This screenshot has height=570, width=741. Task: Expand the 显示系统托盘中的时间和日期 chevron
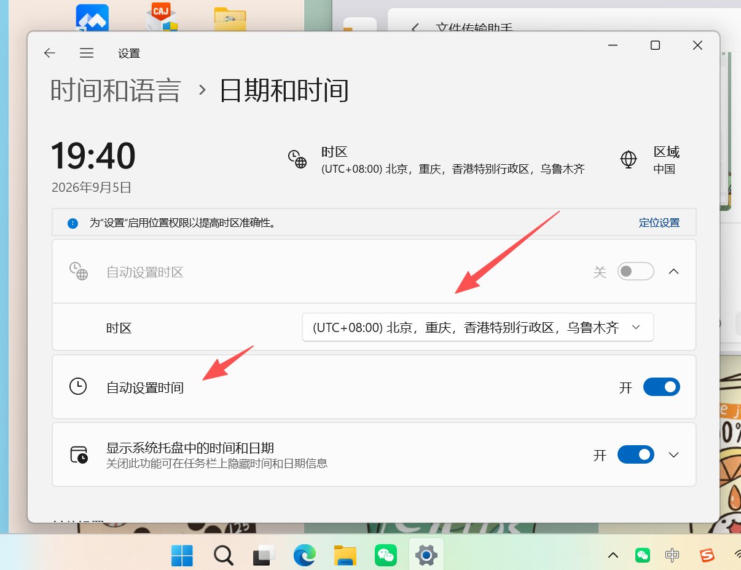(674, 454)
